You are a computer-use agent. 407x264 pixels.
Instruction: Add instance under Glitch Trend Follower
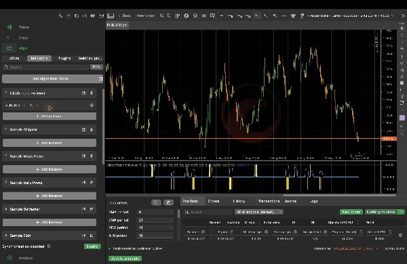[50, 116]
